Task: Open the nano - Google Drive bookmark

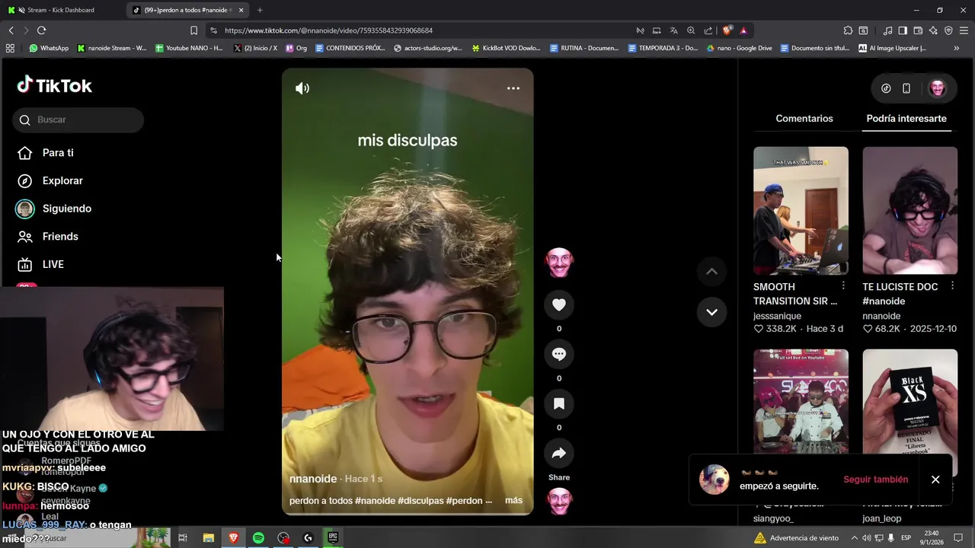Action: tap(739, 48)
